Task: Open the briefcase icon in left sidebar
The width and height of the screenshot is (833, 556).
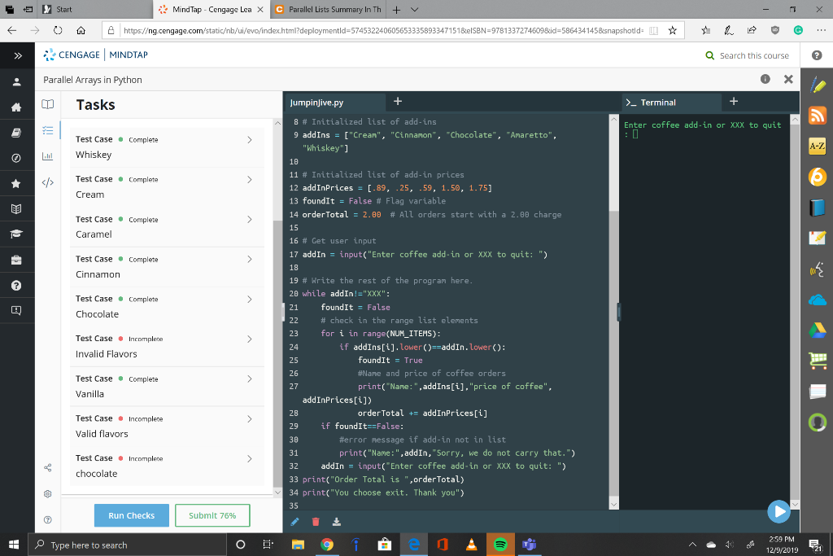Action: [x=16, y=260]
